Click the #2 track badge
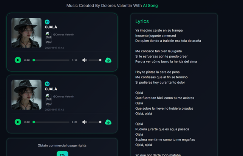The height and width of the screenshot is (156, 243). [x=47, y=84]
